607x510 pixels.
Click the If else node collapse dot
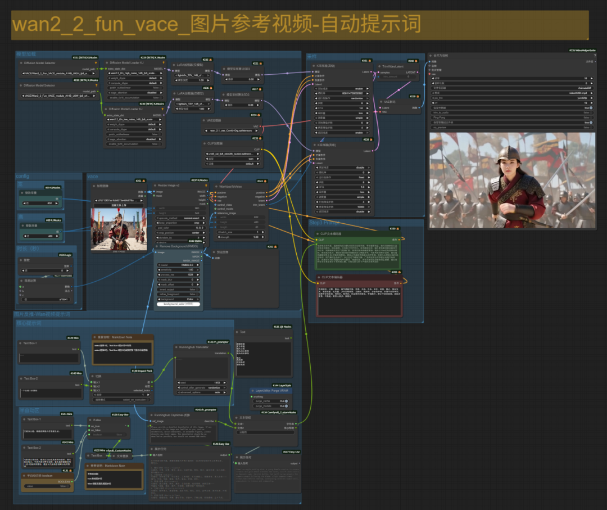coord(90,420)
